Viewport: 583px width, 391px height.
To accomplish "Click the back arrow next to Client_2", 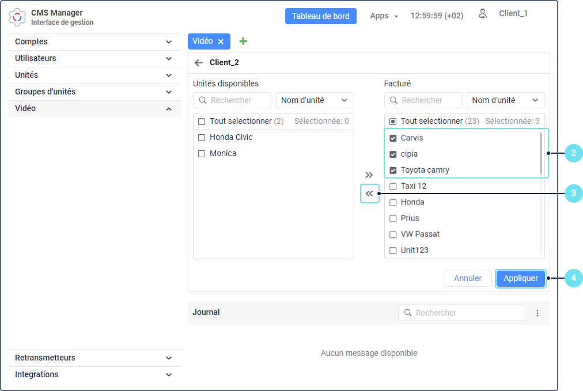I will tap(199, 63).
